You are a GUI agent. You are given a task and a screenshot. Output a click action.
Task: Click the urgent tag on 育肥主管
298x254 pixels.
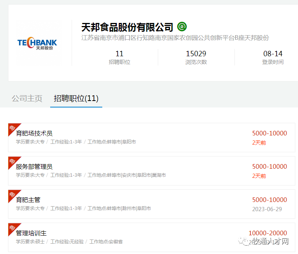click(x=13, y=194)
